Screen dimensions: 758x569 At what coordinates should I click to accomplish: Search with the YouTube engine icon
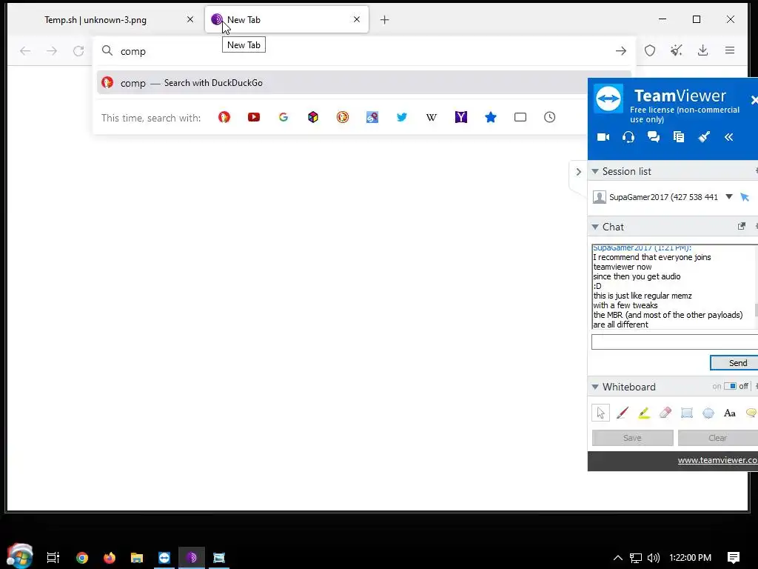point(253,117)
